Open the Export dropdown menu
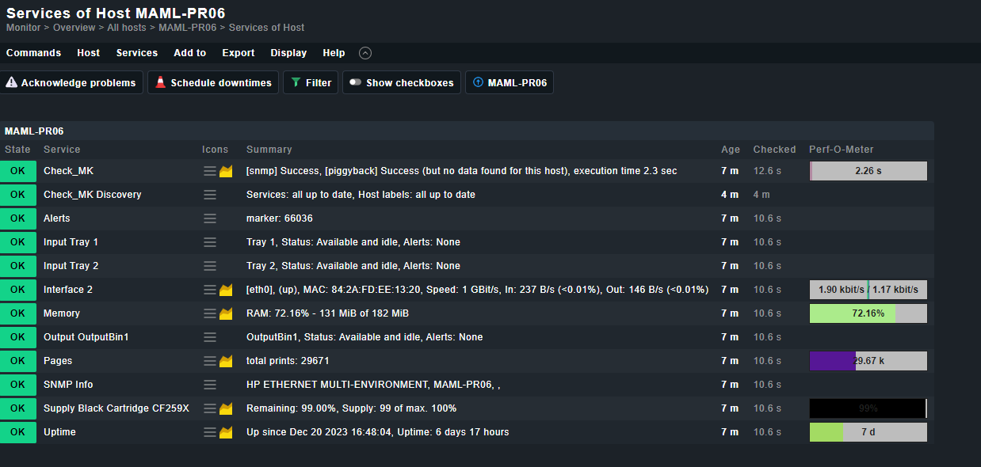Image resolution: width=981 pixels, height=467 pixels. tap(238, 53)
